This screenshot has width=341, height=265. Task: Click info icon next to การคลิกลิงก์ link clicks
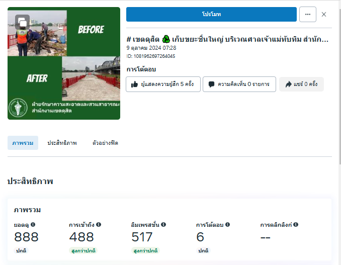pos(296,224)
